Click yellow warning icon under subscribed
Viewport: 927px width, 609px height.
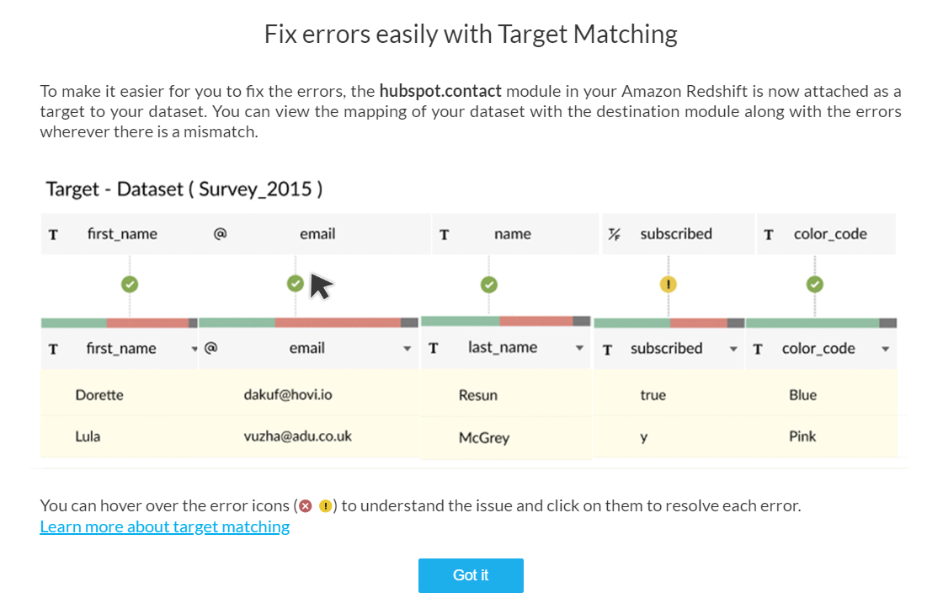coord(668,285)
